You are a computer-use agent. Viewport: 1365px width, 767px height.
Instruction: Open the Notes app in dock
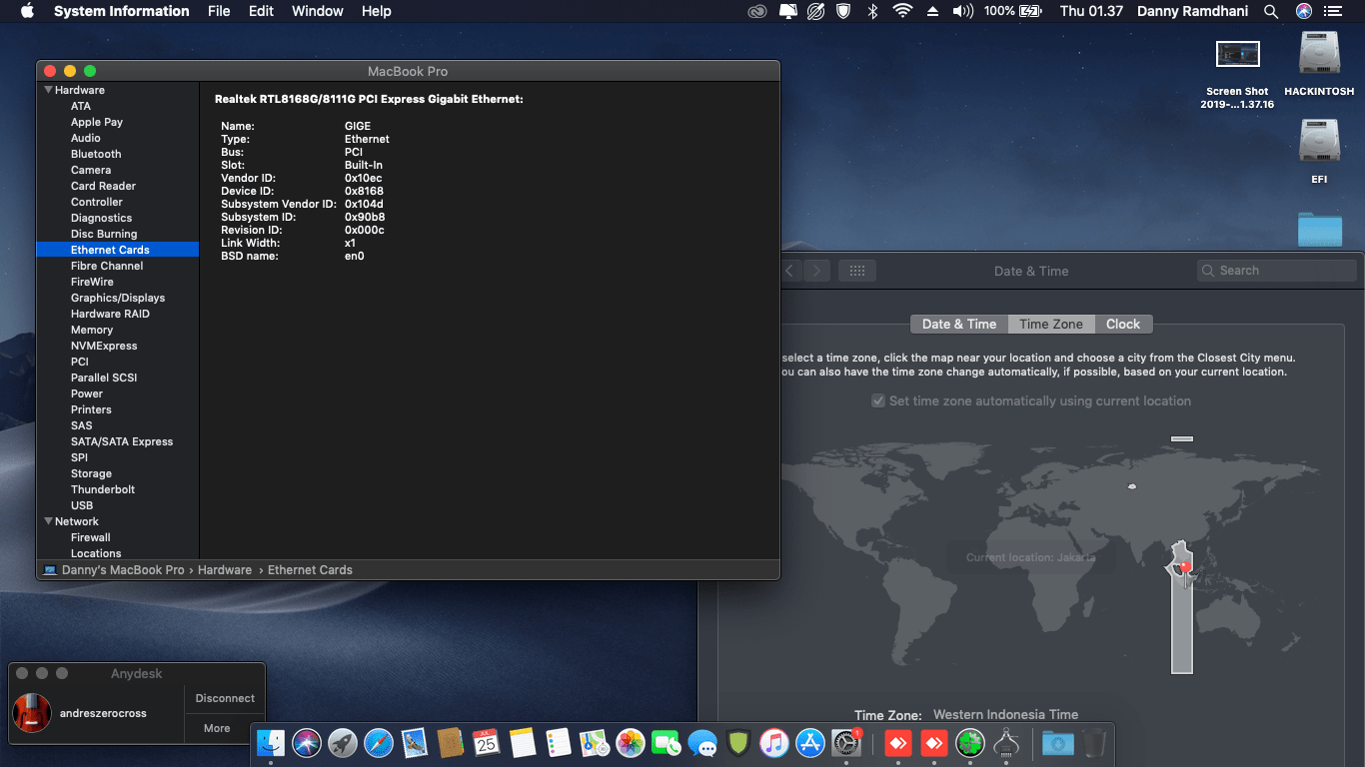click(x=523, y=743)
